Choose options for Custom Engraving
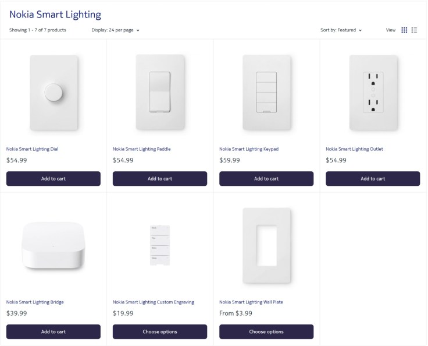 (160, 331)
